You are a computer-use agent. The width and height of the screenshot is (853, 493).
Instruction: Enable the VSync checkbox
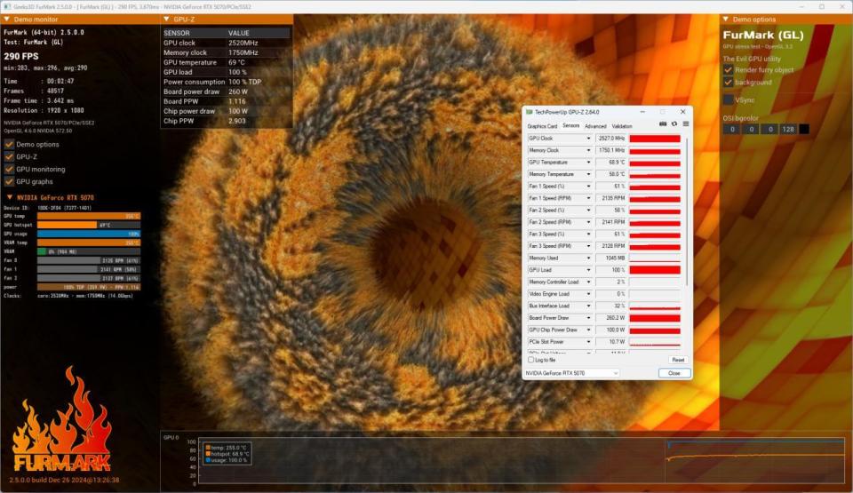click(x=728, y=100)
